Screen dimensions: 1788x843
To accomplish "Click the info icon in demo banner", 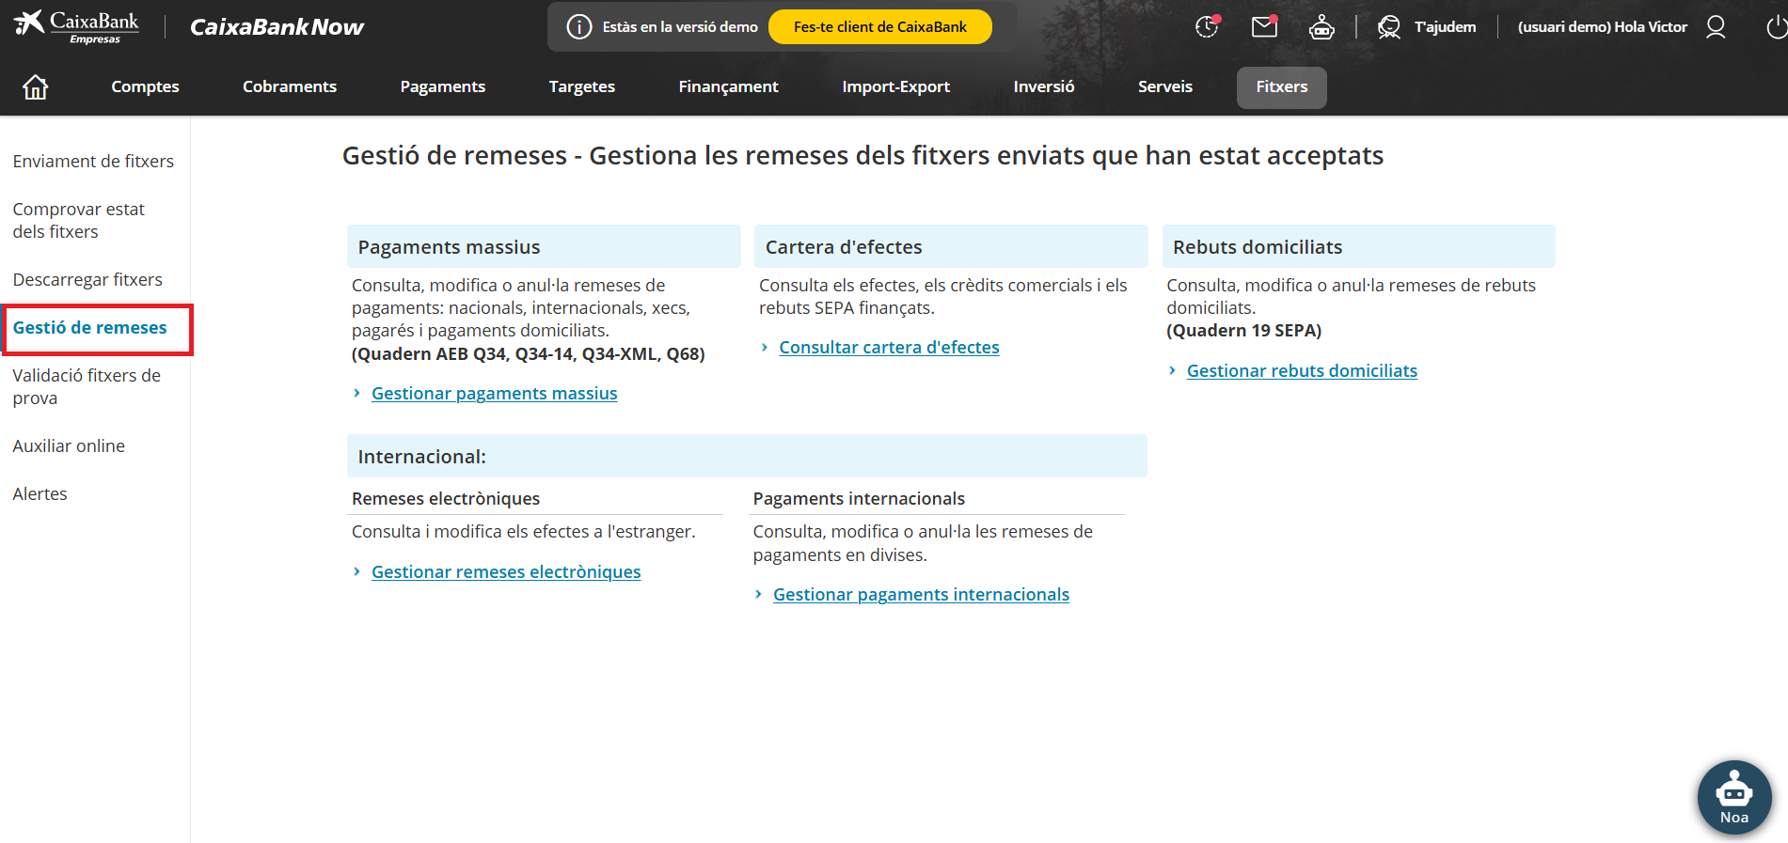I will (579, 27).
